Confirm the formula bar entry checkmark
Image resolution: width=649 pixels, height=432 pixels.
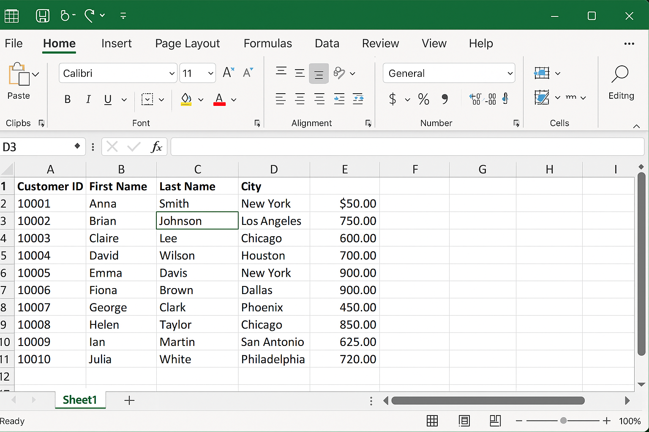134,147
